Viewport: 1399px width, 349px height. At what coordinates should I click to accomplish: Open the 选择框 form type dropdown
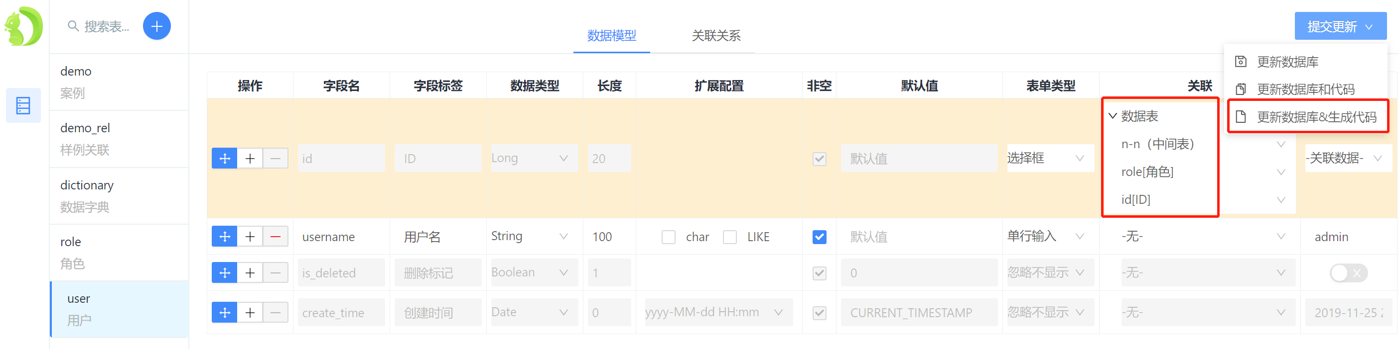pos(1050,158)
